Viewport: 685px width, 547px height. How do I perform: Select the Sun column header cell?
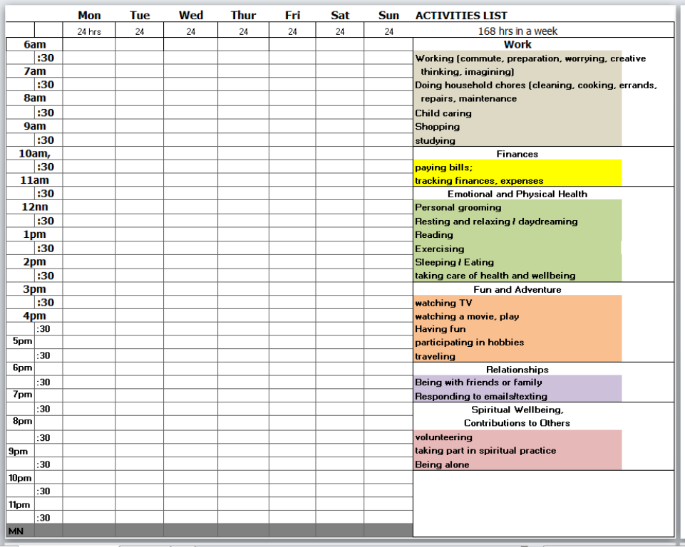pyautogui.click(x=388, y=16)
